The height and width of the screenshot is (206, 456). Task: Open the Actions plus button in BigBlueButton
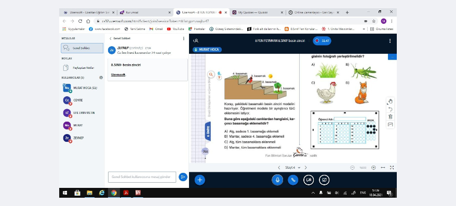click(x=199, y=180)
